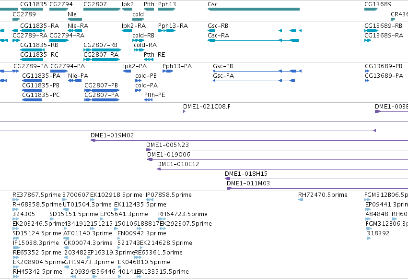Click the DME1-010E12 clone label

click(x=178, y=164)
